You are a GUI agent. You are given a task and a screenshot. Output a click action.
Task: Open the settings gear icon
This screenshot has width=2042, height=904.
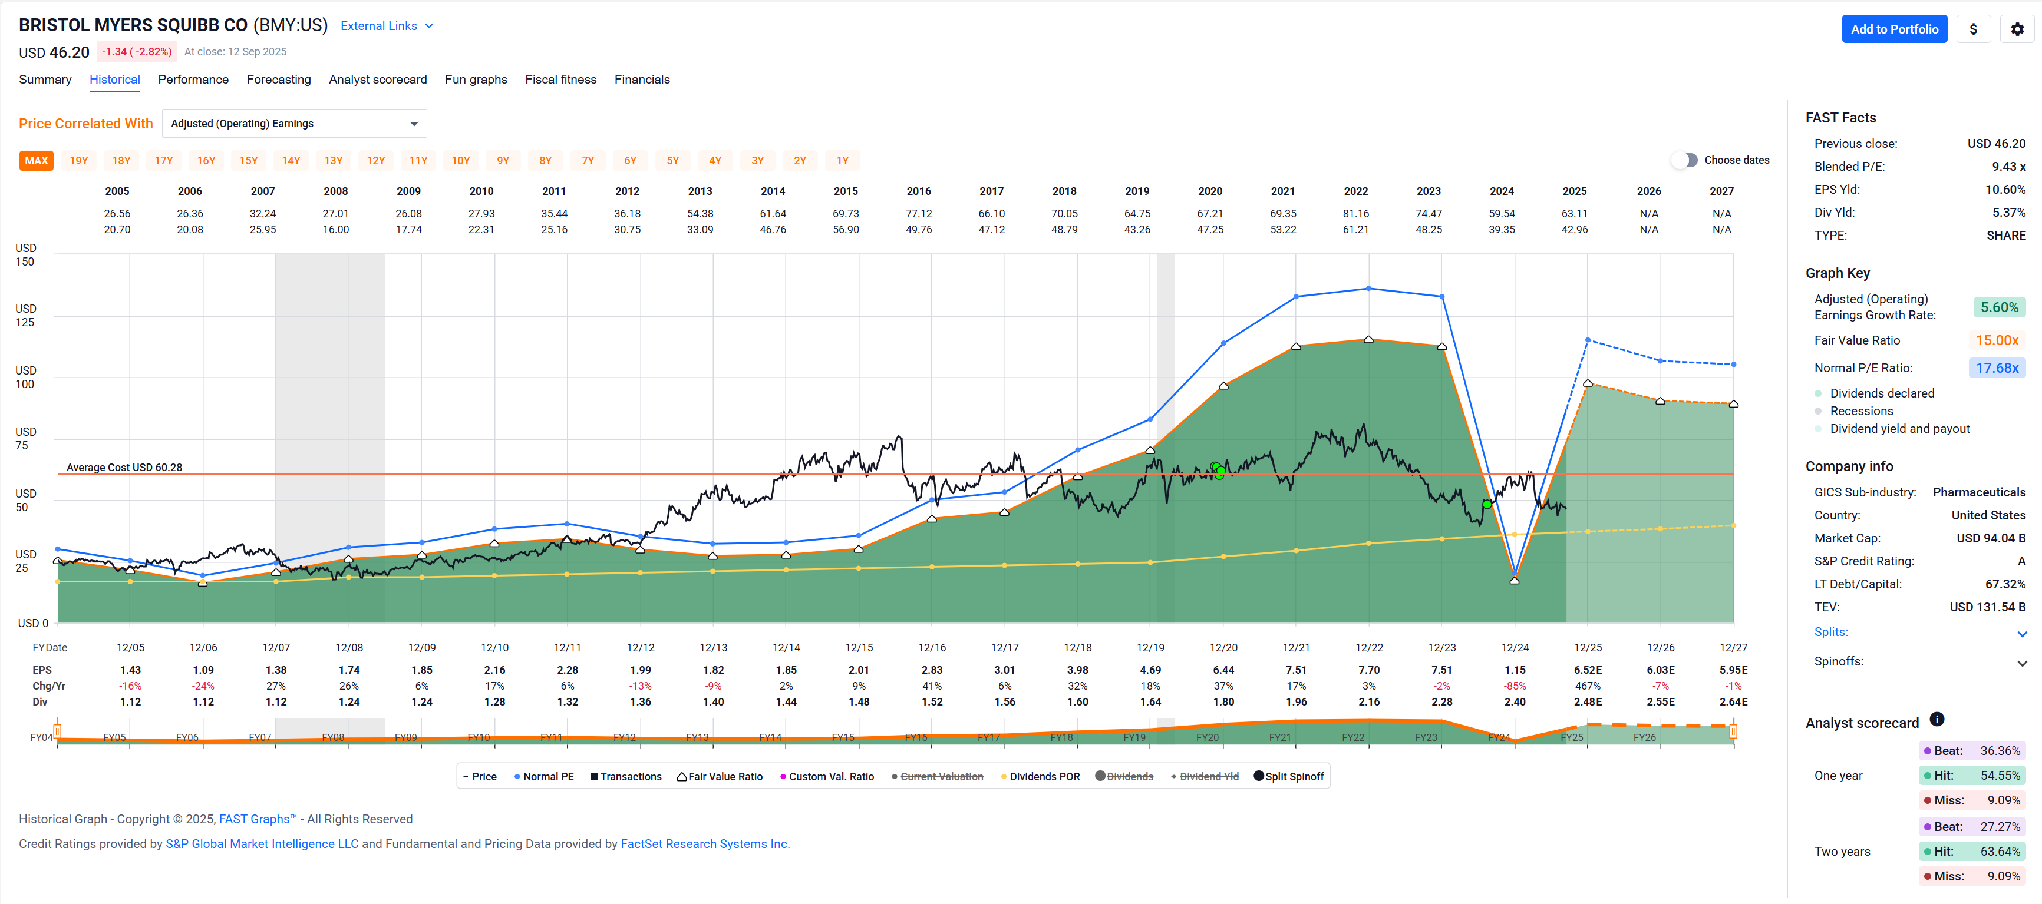click(2017, 29)
